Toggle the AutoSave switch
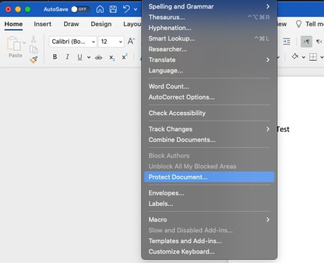 [x=81, y=9]
